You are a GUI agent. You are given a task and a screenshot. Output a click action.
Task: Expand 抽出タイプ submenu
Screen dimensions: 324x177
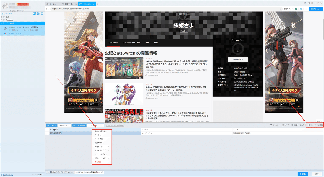101,147
